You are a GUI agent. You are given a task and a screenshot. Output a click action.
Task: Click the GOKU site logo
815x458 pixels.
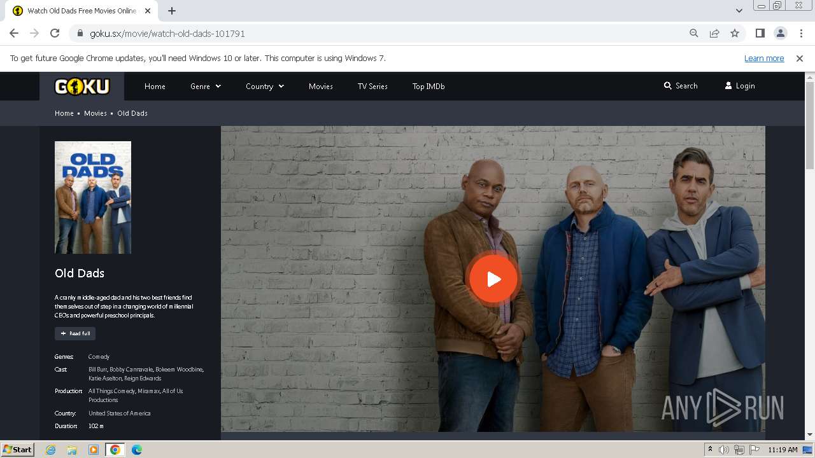(x=82, y=86)
